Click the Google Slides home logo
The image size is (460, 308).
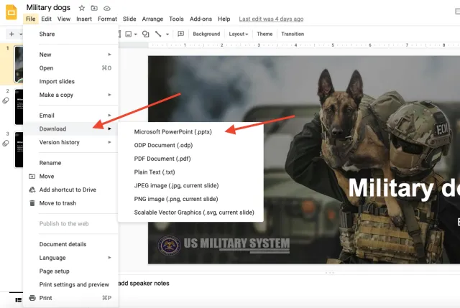click(11, 11)
